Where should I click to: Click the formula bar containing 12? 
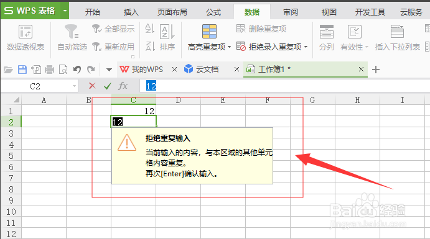[x=284, y=86]
